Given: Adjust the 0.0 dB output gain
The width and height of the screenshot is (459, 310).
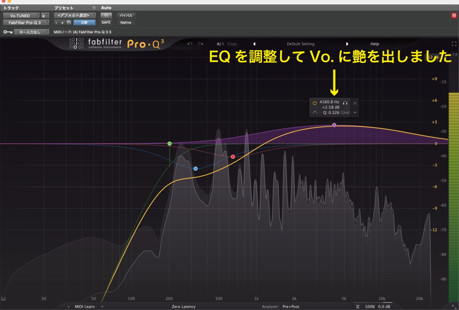Looking at the screenshot, I should 384,307.
